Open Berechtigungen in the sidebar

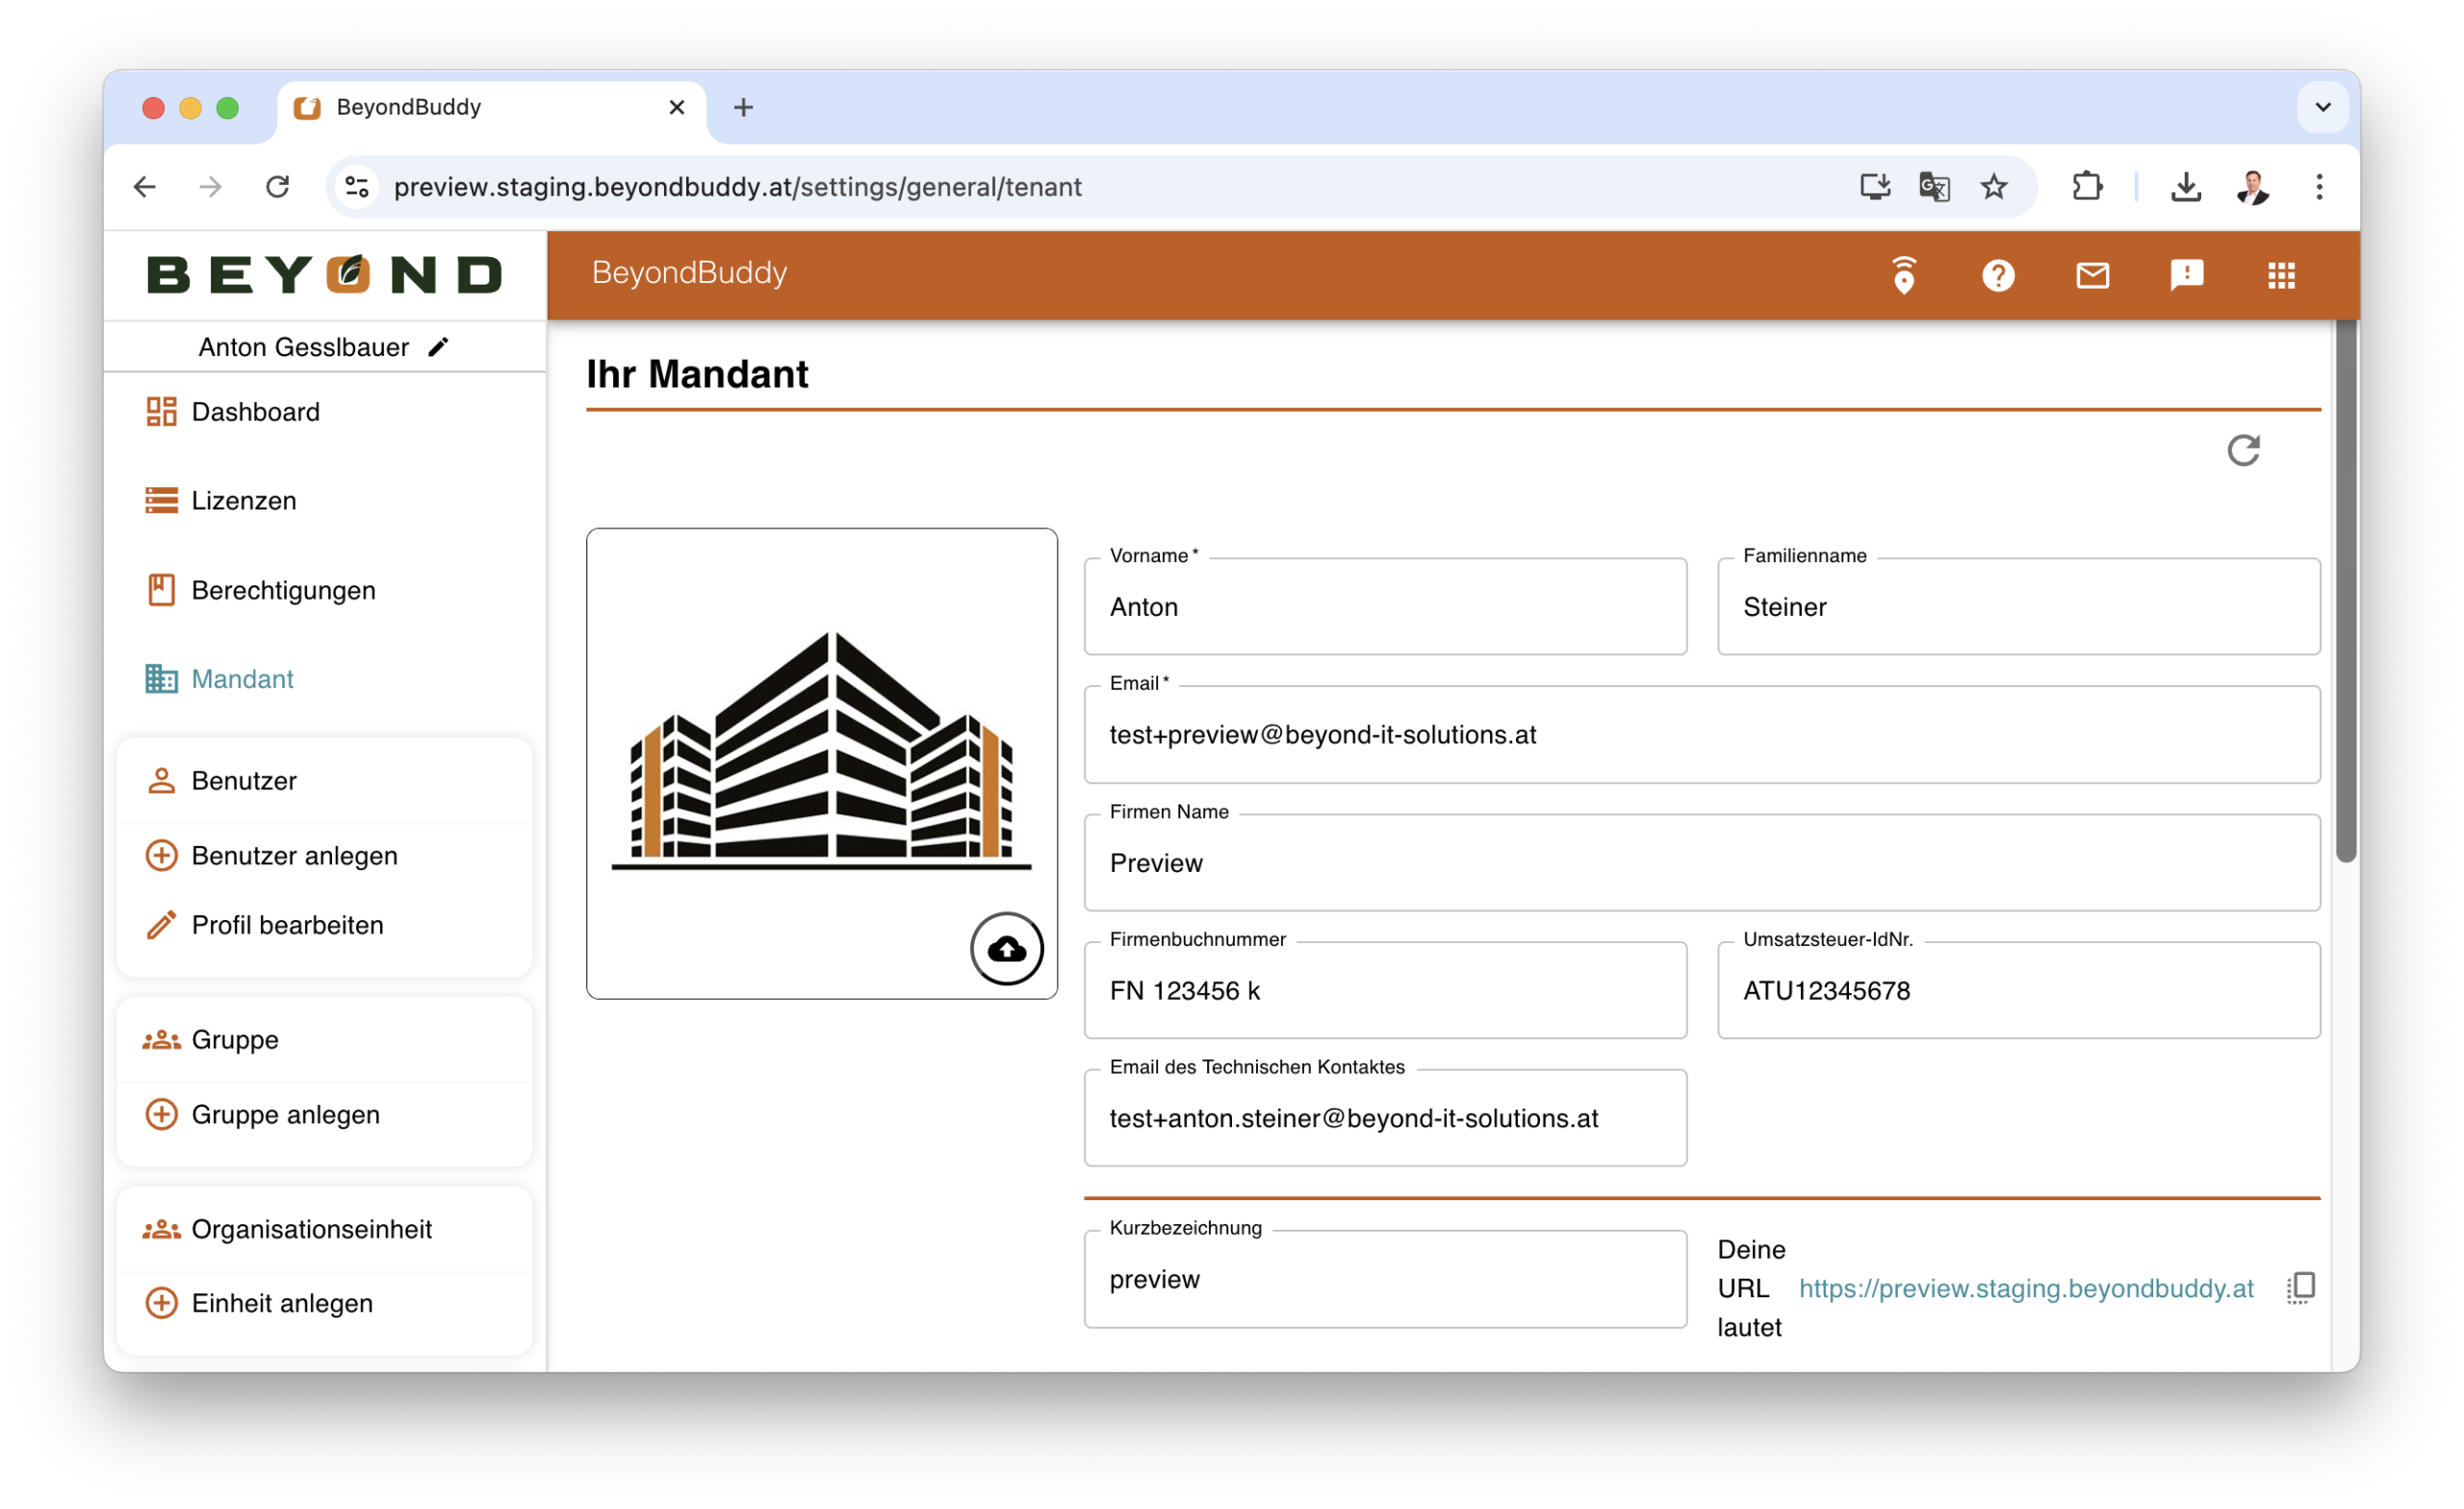[x=283, y=590]
